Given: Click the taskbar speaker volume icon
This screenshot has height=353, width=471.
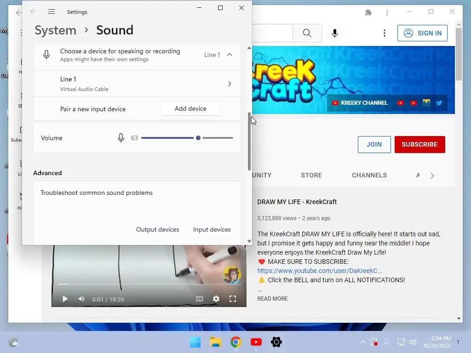Looking at the screenshot, I should [x=413, y=342].
